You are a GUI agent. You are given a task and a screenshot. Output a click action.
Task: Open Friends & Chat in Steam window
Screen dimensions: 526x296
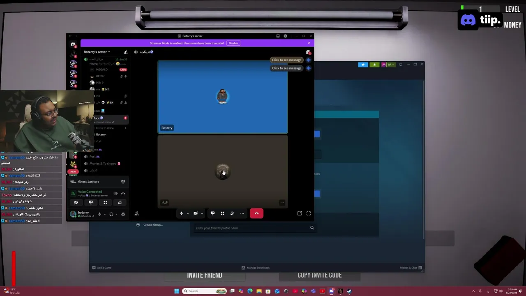coord(411,268)
